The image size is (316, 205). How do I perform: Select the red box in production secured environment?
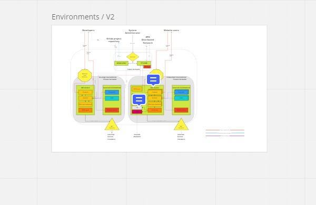(x=181, y=110)
